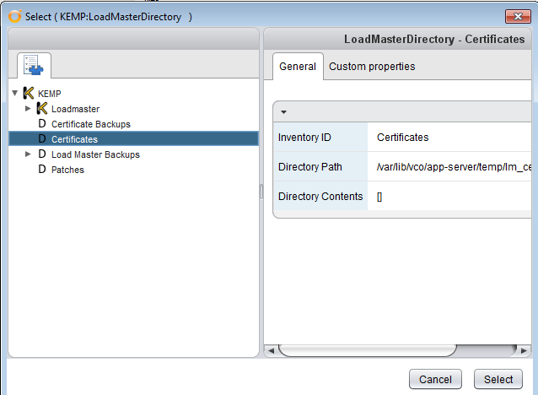
Task: Select the KEMP root item
Action: pos(50,94)
